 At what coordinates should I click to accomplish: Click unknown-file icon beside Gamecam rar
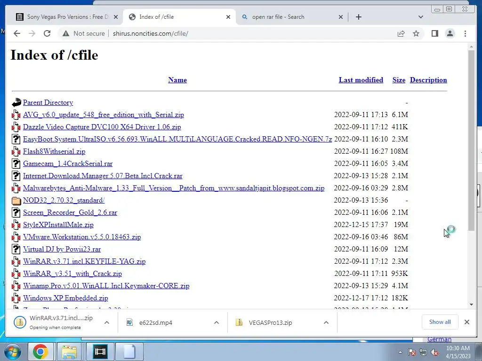[x=16, y=163]
